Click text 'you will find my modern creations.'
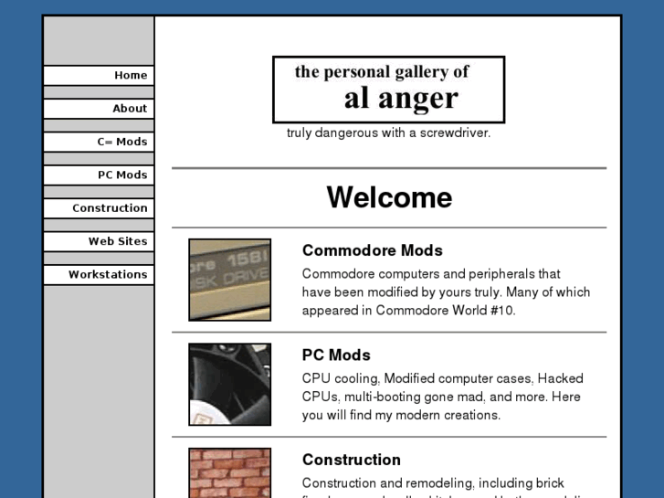The image size is (664, 498). tap(402, 415)
